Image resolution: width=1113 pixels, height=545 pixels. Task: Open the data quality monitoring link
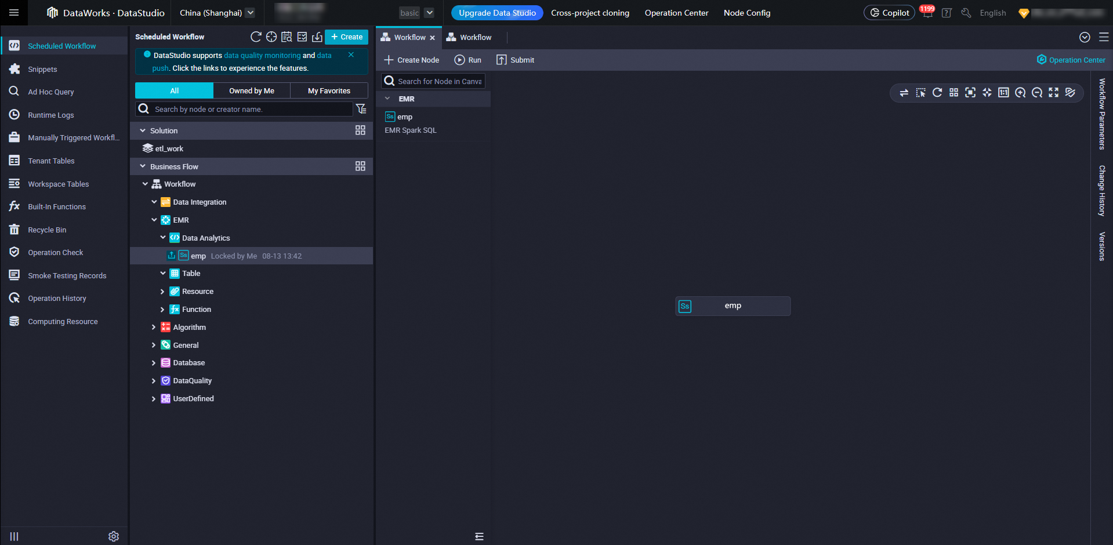[x=262, y=56]
